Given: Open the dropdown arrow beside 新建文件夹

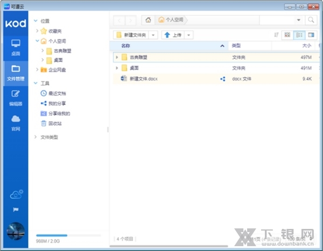Looking at the screenshot, I should pyautogui.click(x=153, y=35).
